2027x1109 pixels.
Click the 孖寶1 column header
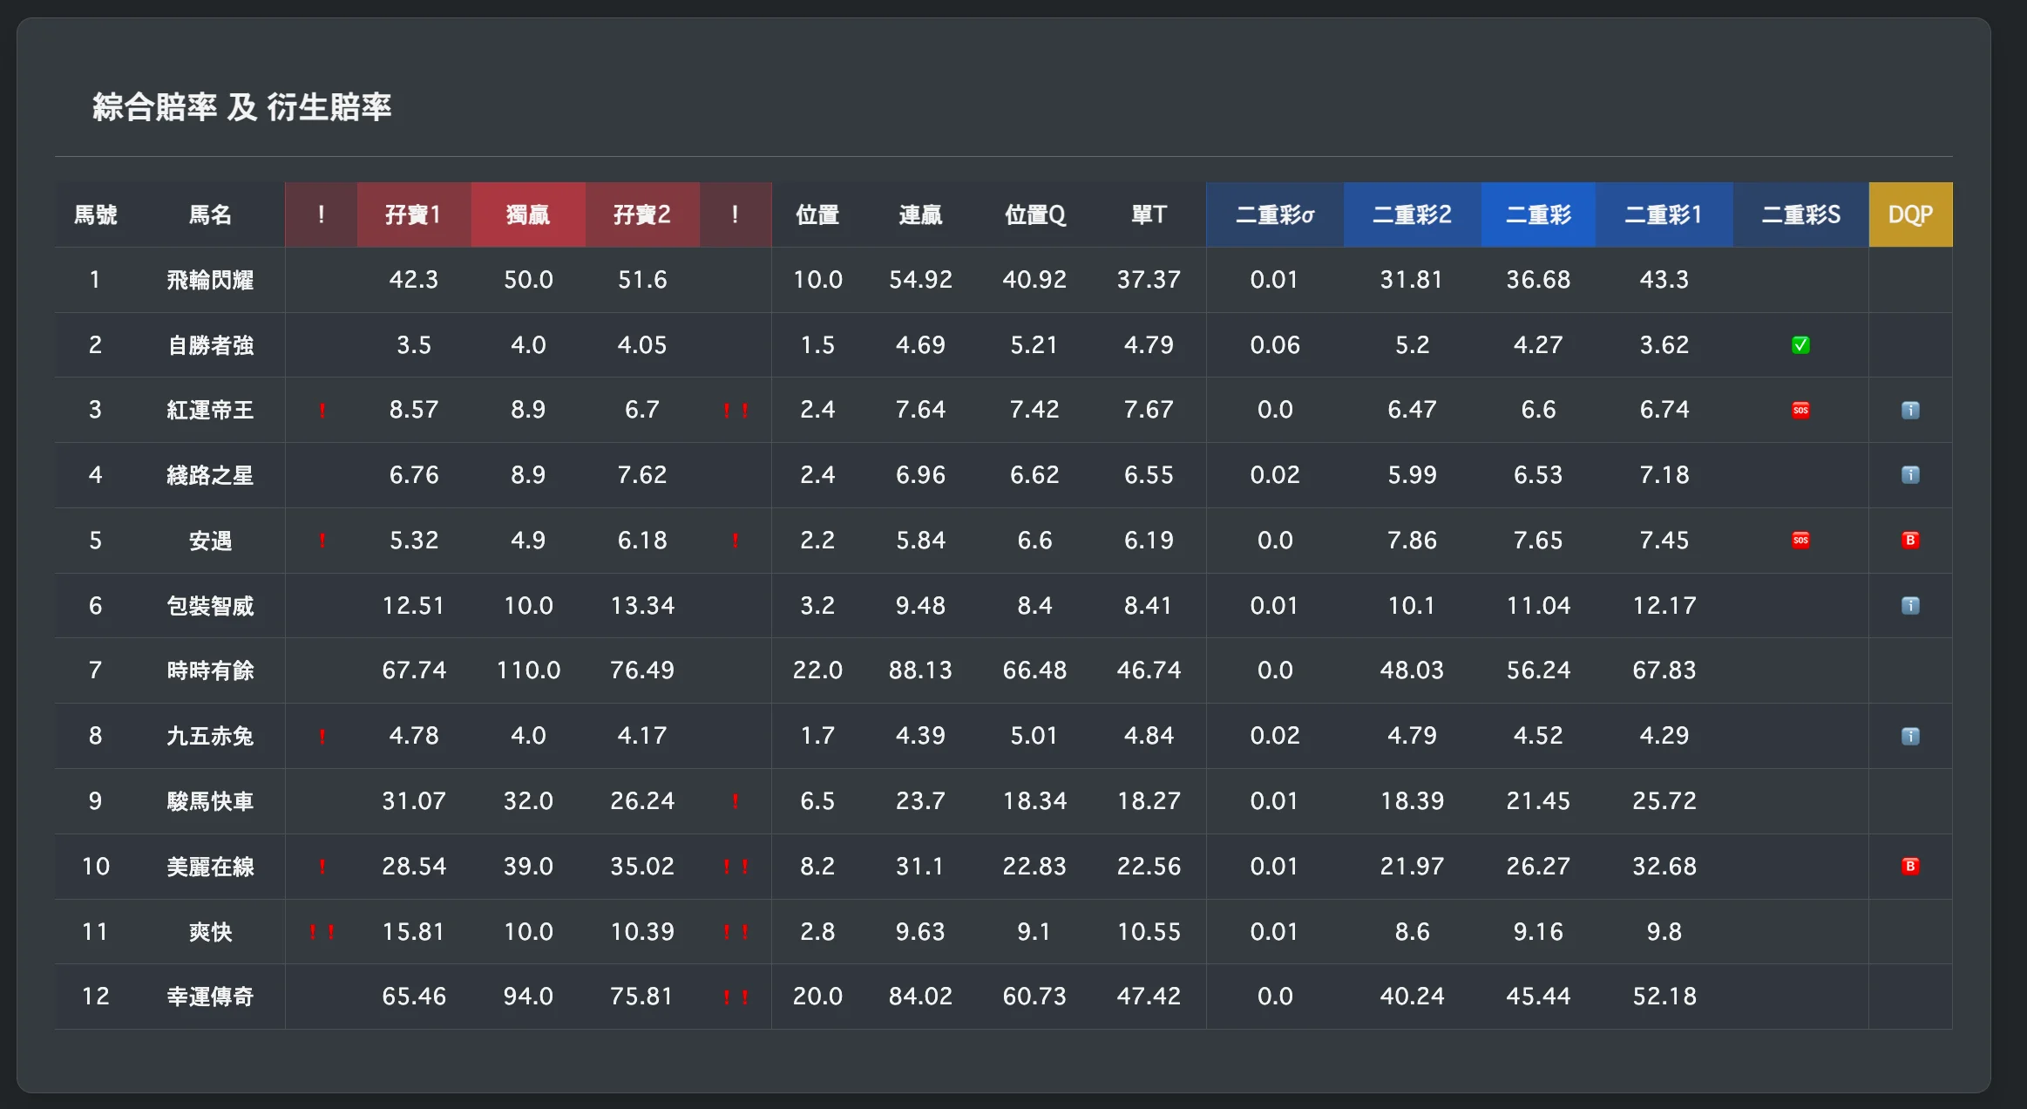[x=414, y=214]
